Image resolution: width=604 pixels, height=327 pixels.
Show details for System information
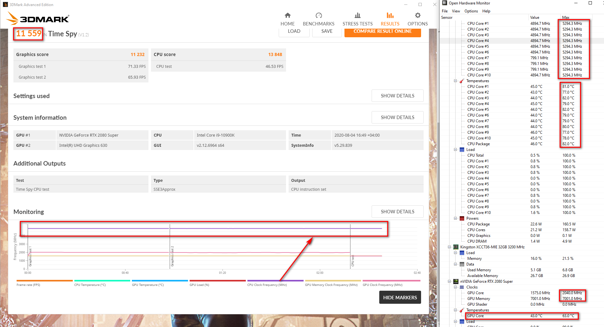click(x=397, y=117)
